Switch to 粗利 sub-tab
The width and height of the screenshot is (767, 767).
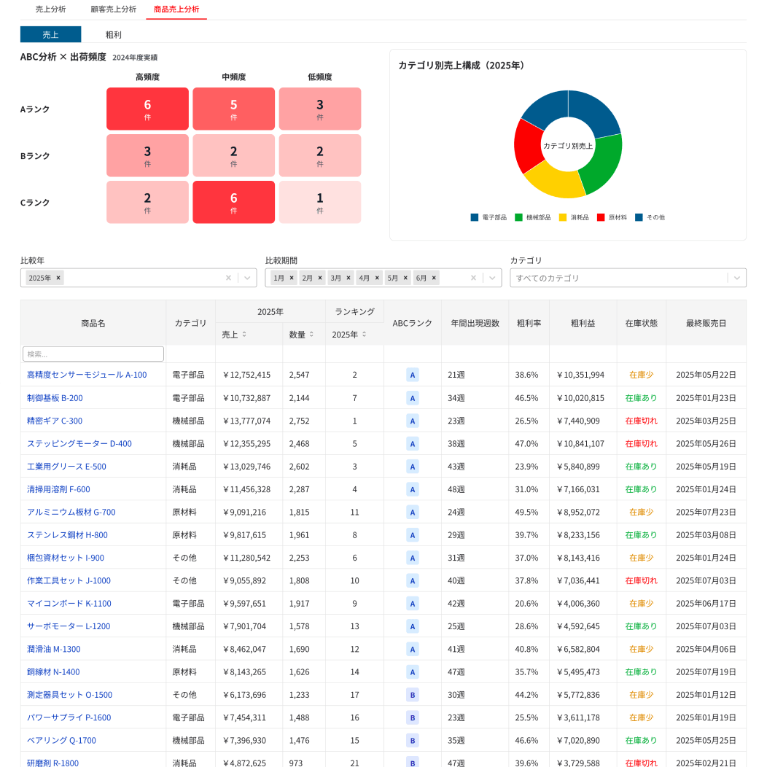(x=113, y=34)
